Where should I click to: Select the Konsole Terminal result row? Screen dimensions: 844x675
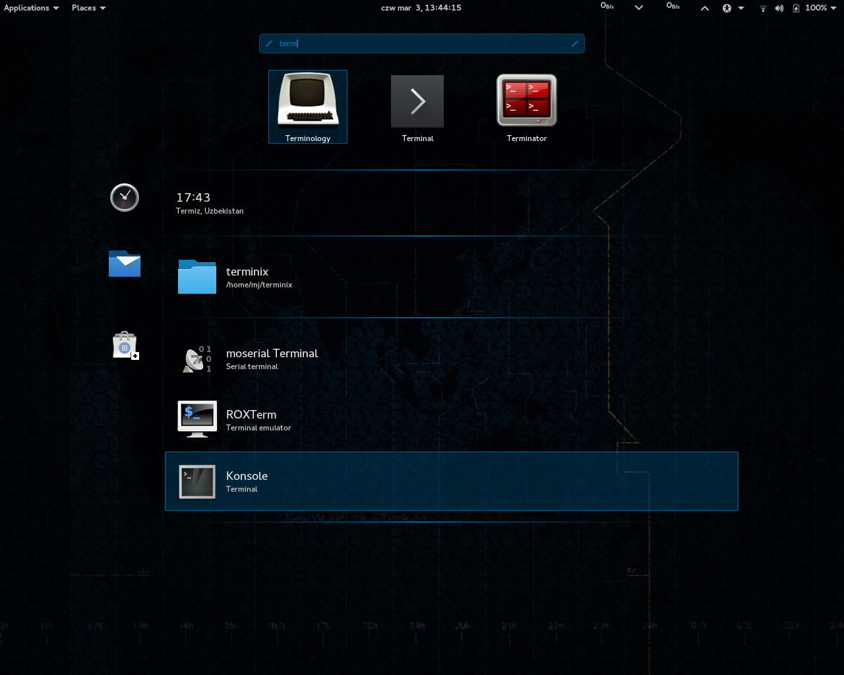click(x=452, y=481)
